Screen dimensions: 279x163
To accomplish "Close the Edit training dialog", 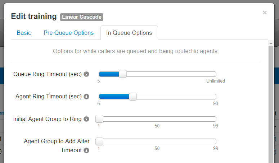I will (x=265, y=13).
